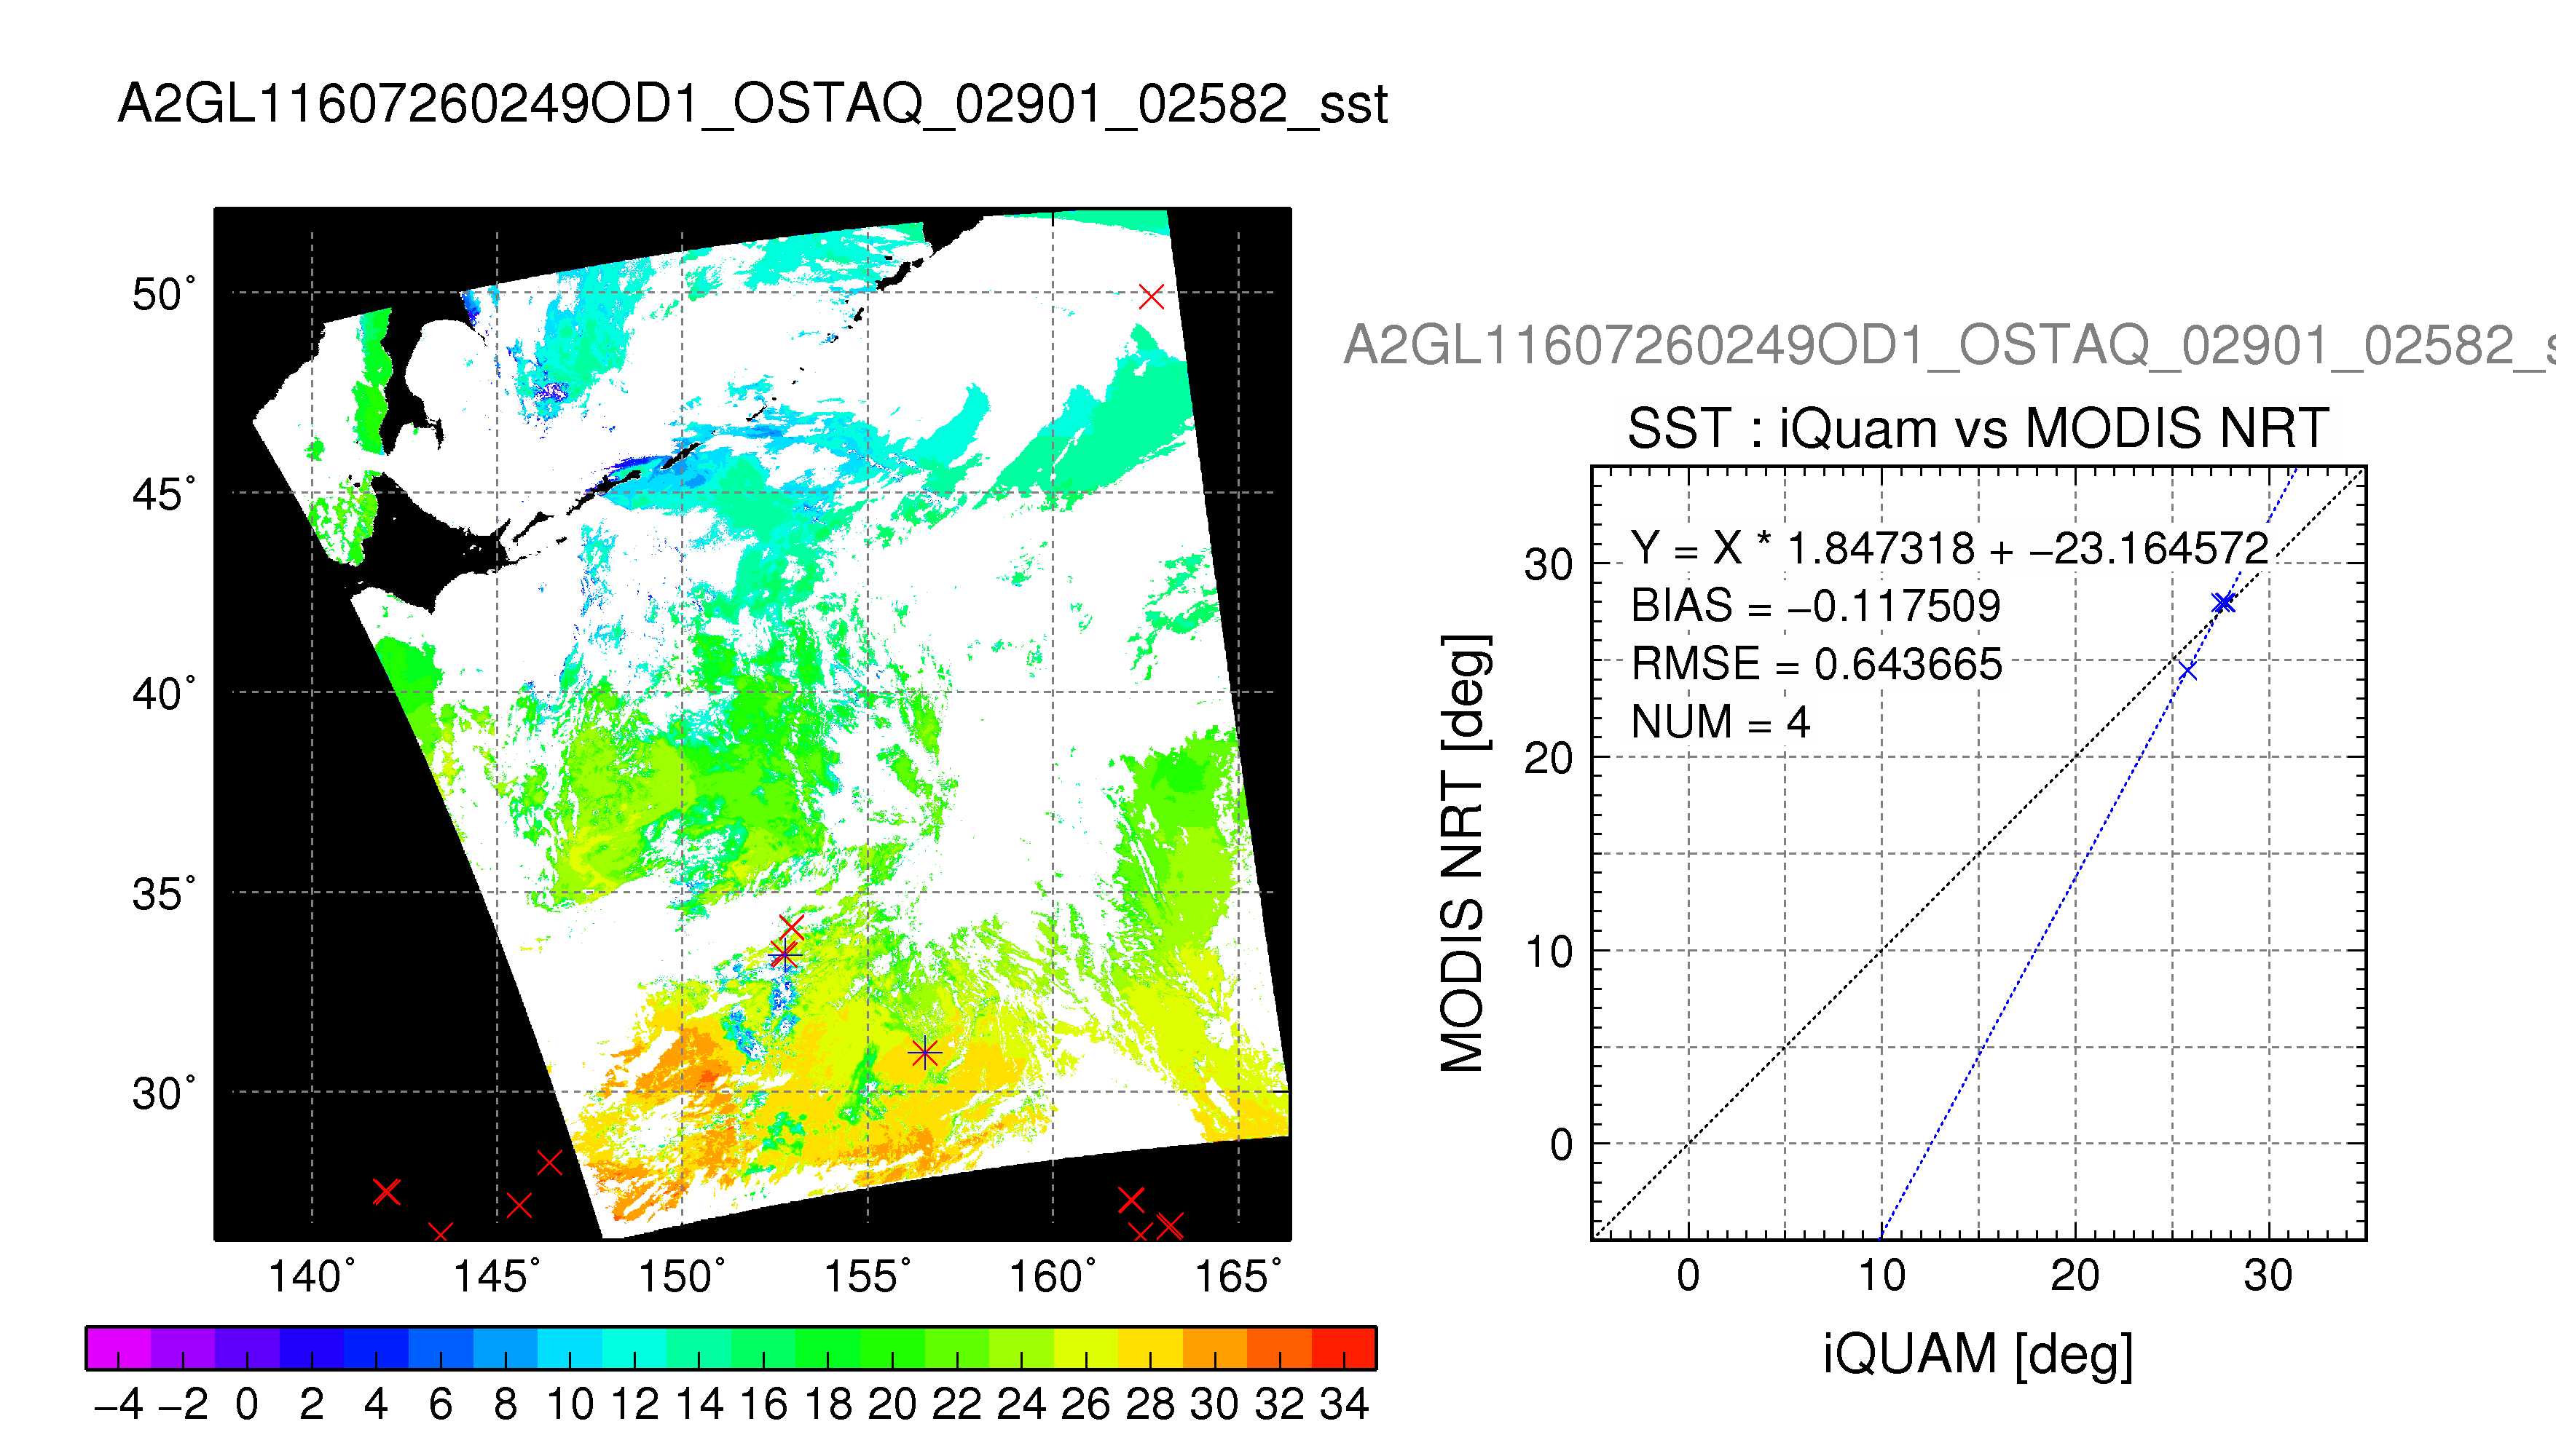Click the regression equation 'Y = X * 1.847318 + -23.164572'
Image resolution: width=2556 pixels, height=1456 pixels.
(x=1950, y=548)
